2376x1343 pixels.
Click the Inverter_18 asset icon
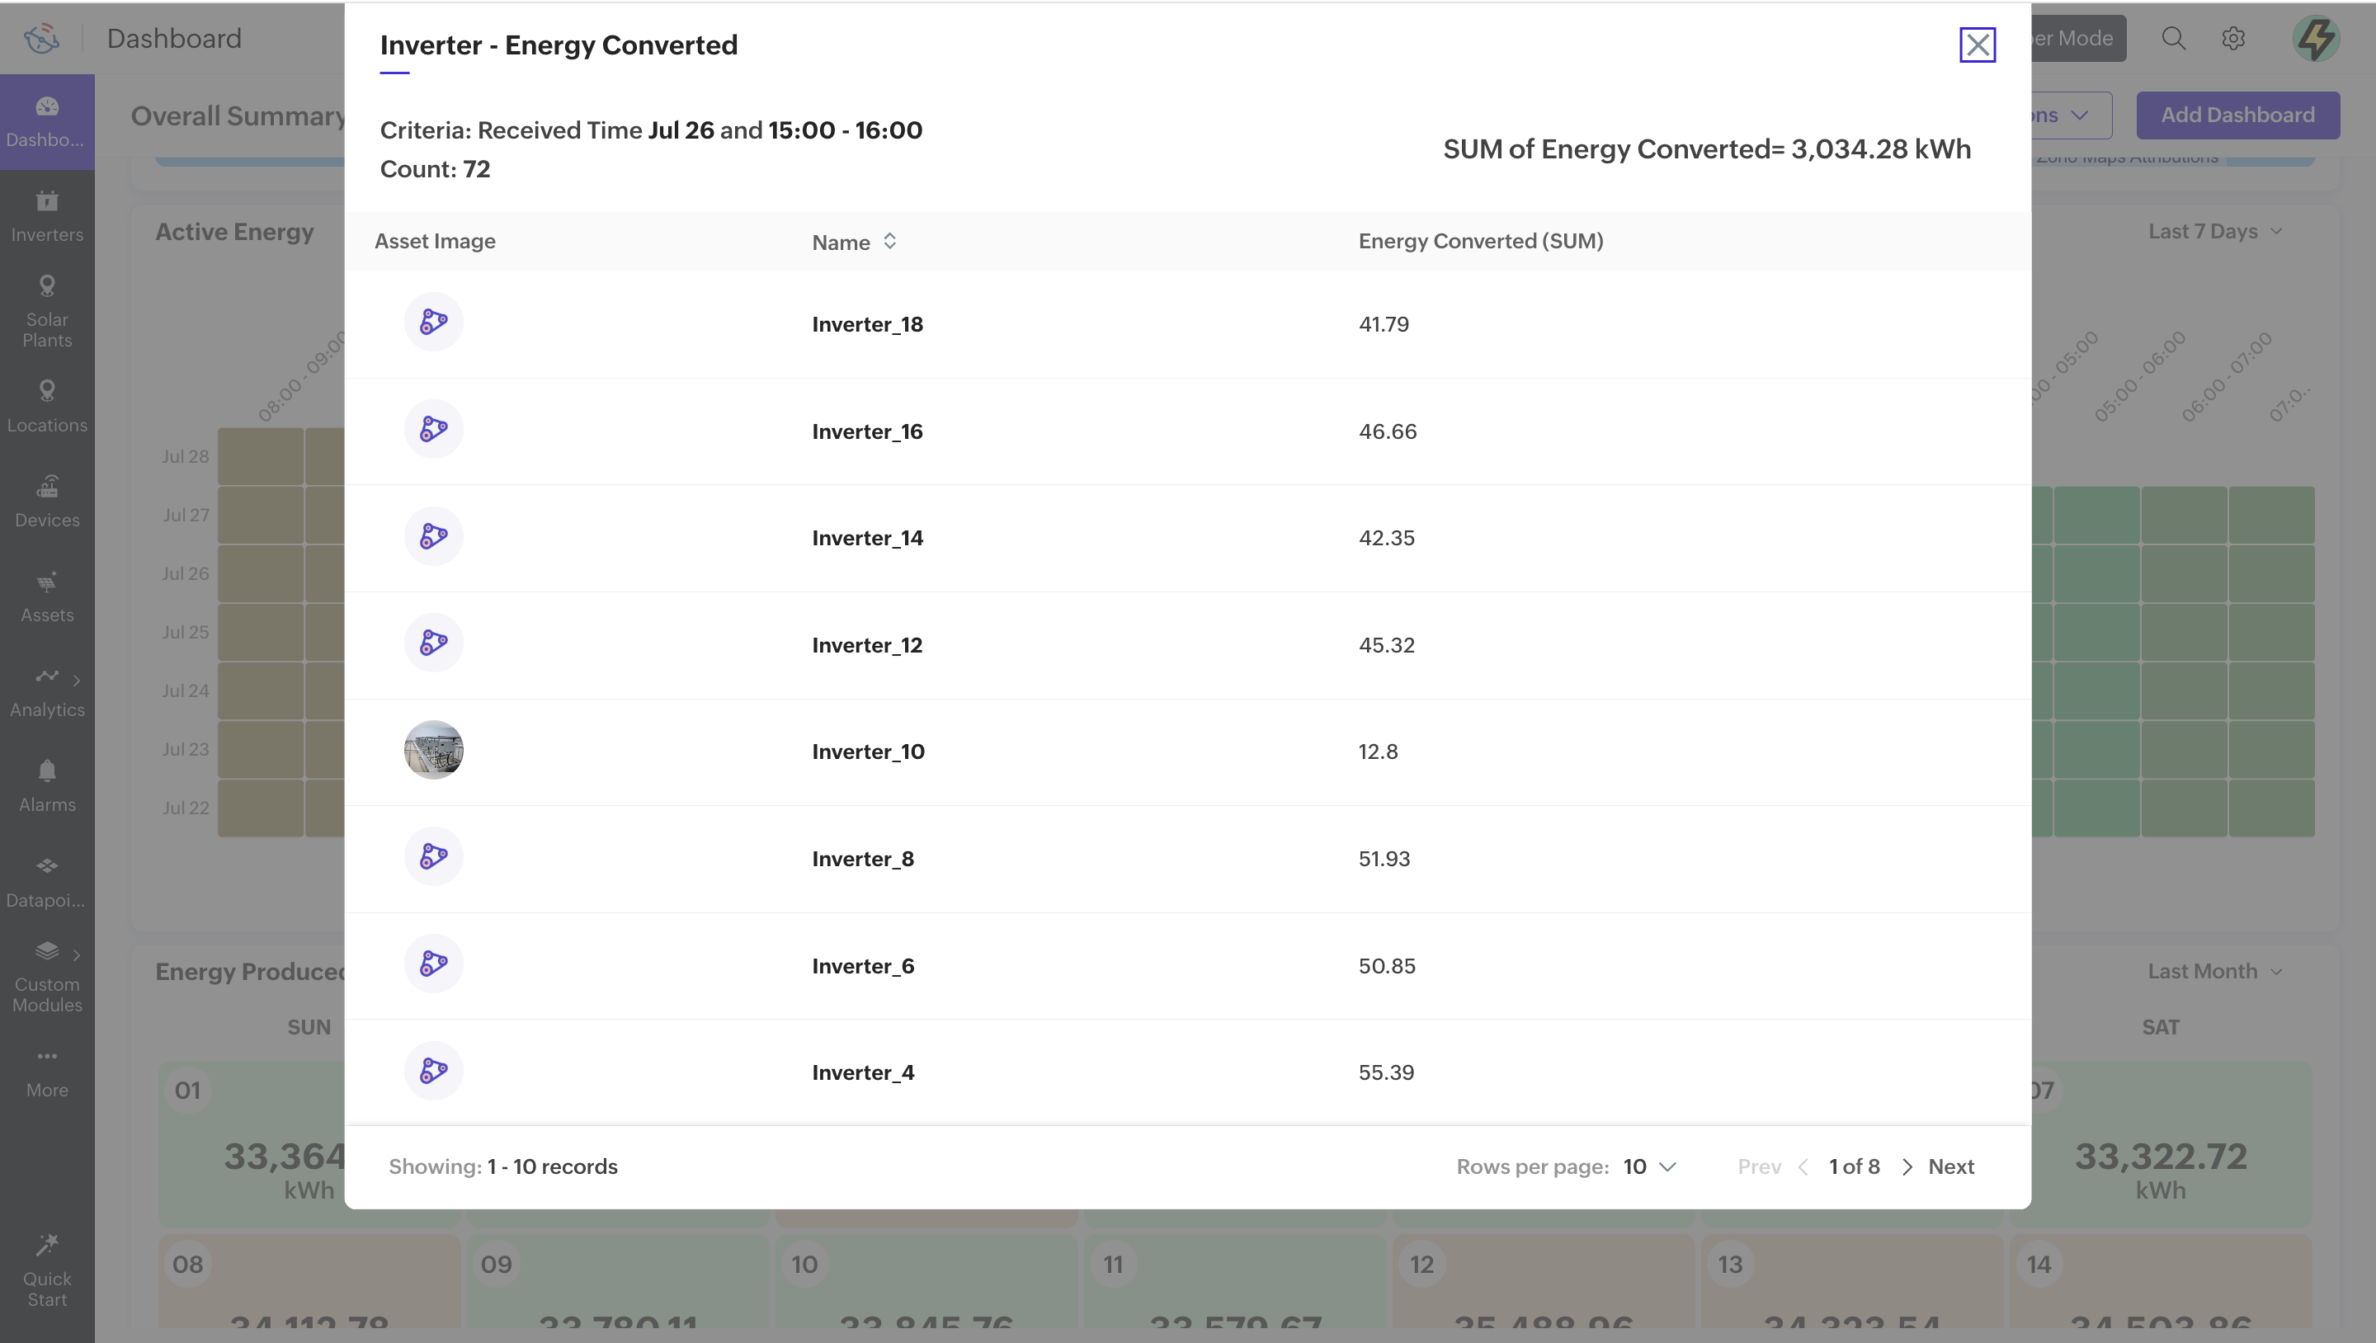pyautogui.click(x=433, y=322)
